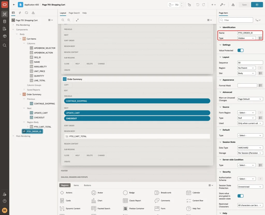The height and width of the screenshot is (215, 265).
Task: Expand the Post-Rendering tree node
Action: click(x=13, y=136)
